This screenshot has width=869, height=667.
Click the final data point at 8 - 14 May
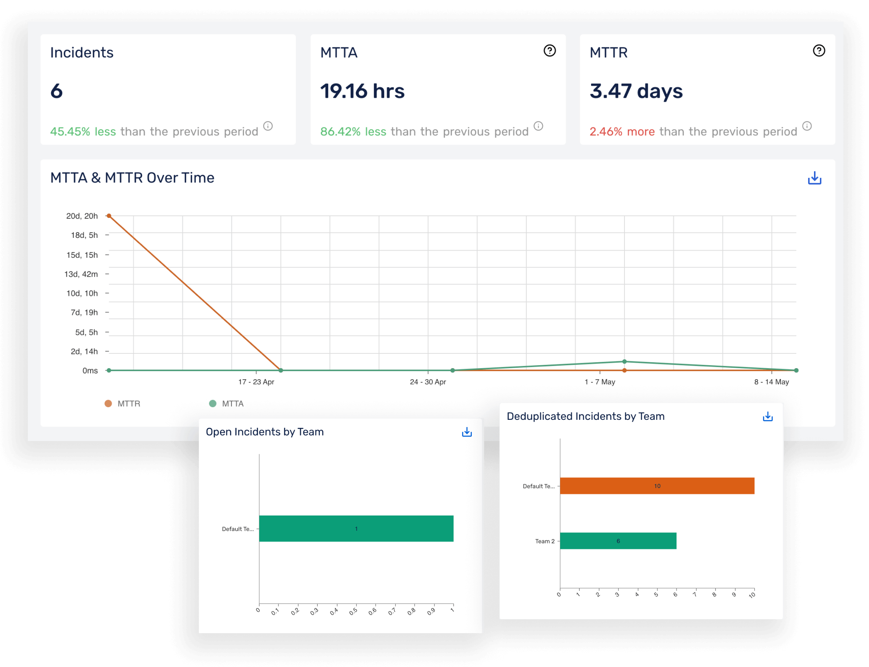(x=796, y=370)
